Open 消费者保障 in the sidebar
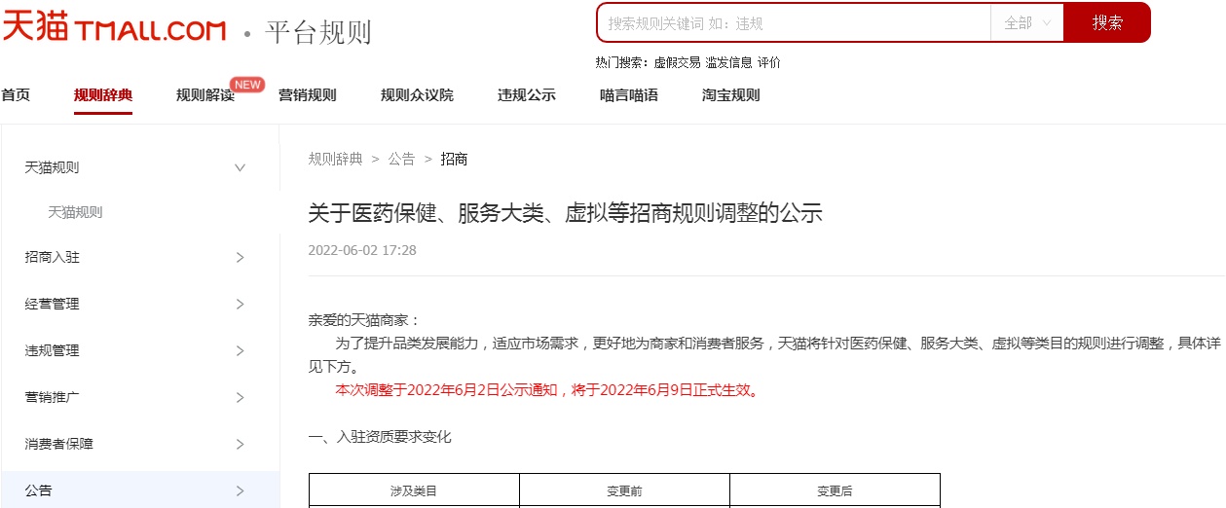Viewport: 1226px width, 508px height. coord(59,444)
